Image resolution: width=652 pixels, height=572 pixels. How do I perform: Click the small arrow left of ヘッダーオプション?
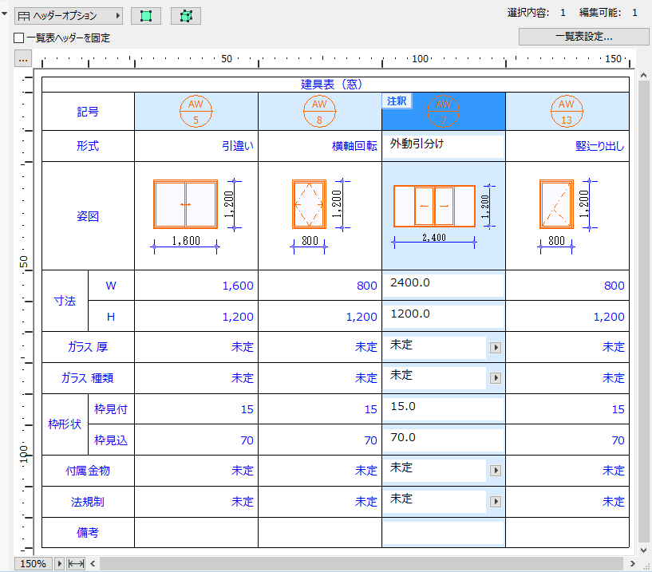click(x=5, y=14)
